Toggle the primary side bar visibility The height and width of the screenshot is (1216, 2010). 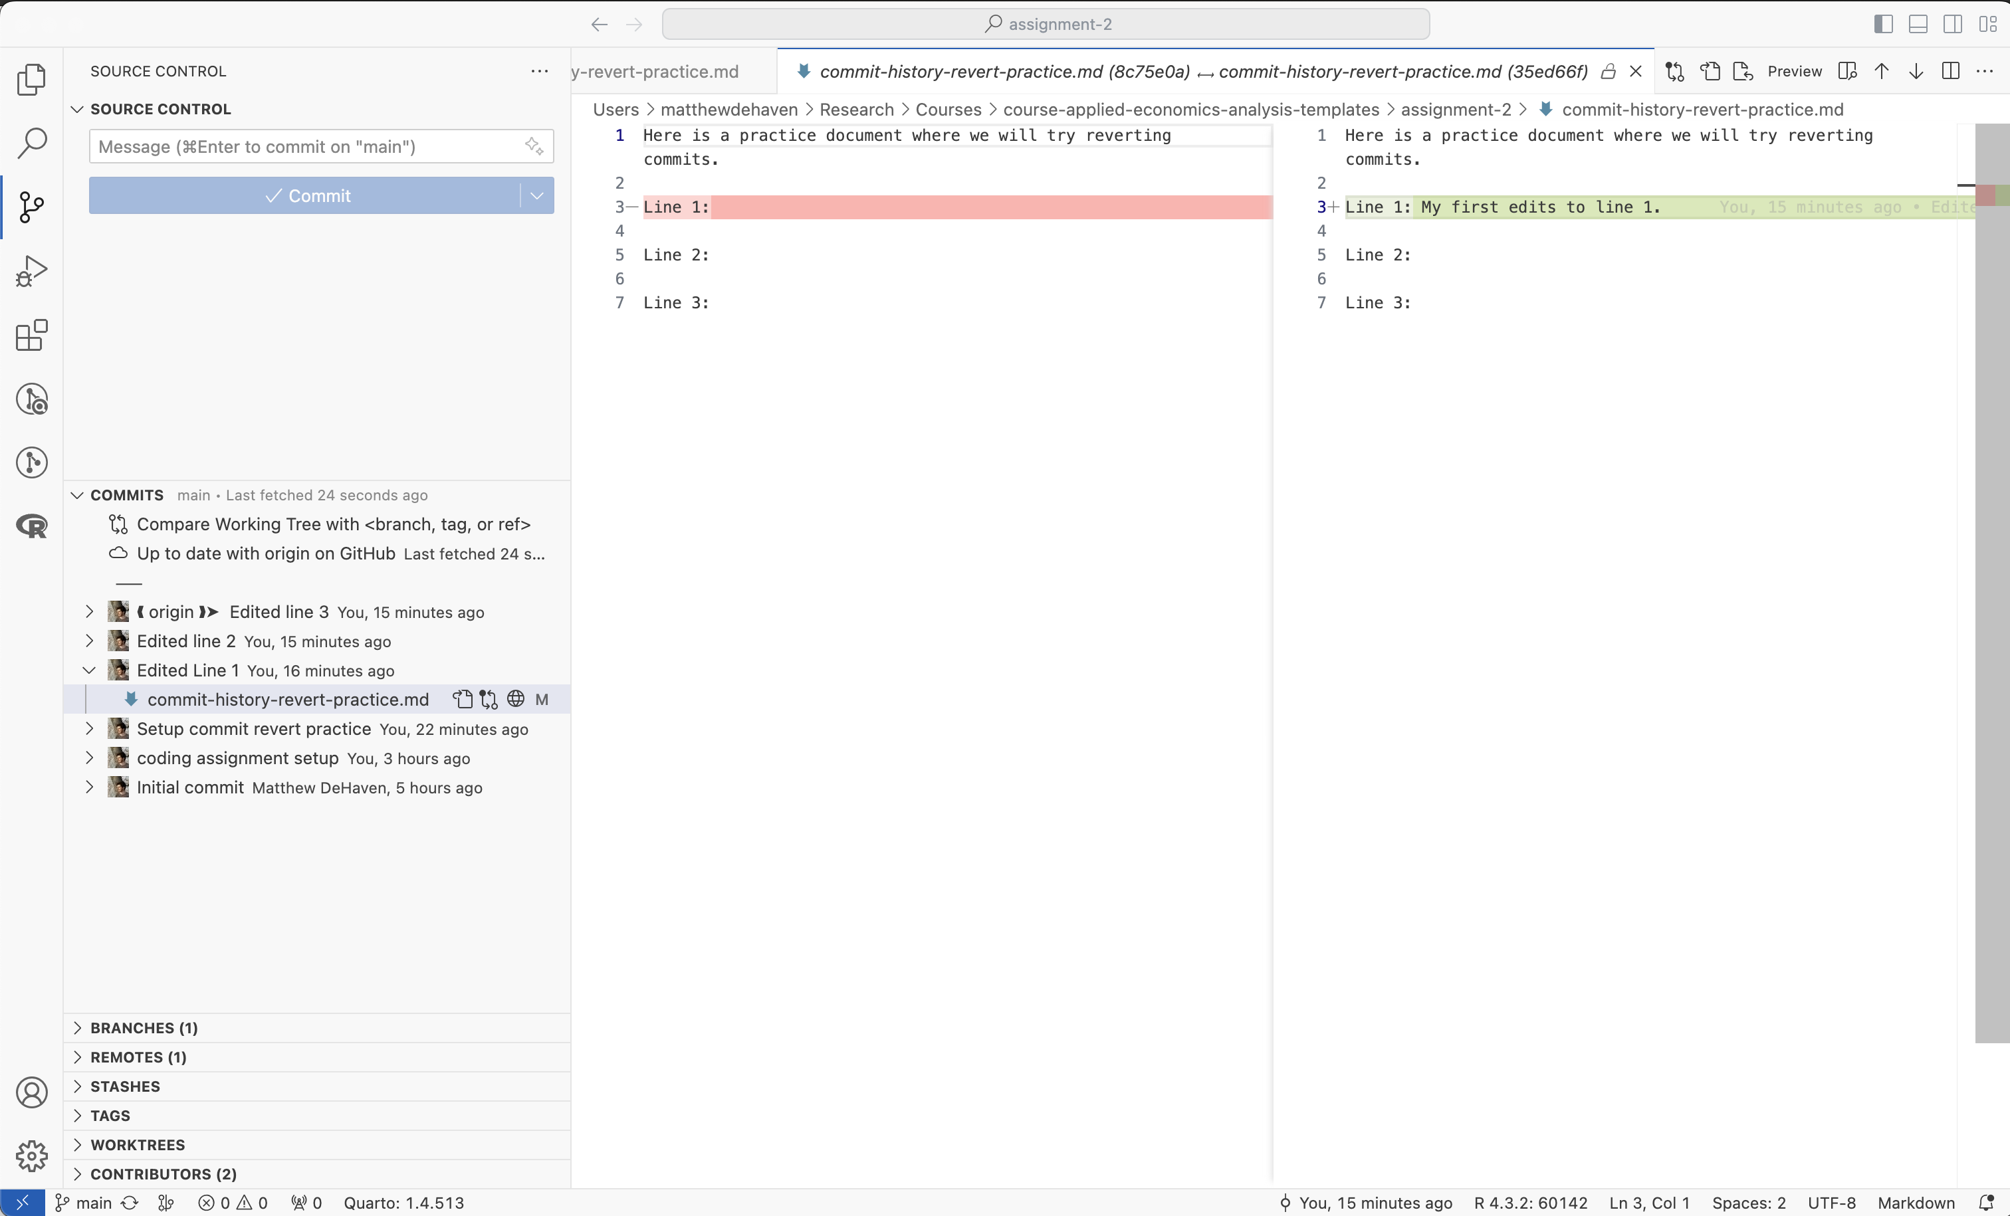1884,24
